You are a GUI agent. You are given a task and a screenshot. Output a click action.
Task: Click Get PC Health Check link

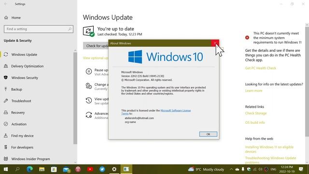tap(261, 68)
